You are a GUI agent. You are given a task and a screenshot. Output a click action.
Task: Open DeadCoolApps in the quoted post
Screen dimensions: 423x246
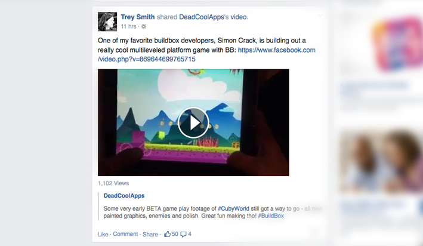124,196
